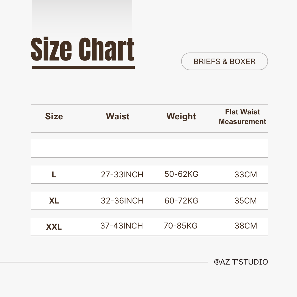This screenshot has width=297, height=297.
Task: Select the Weight column header
Action: [x=181, y=116]
